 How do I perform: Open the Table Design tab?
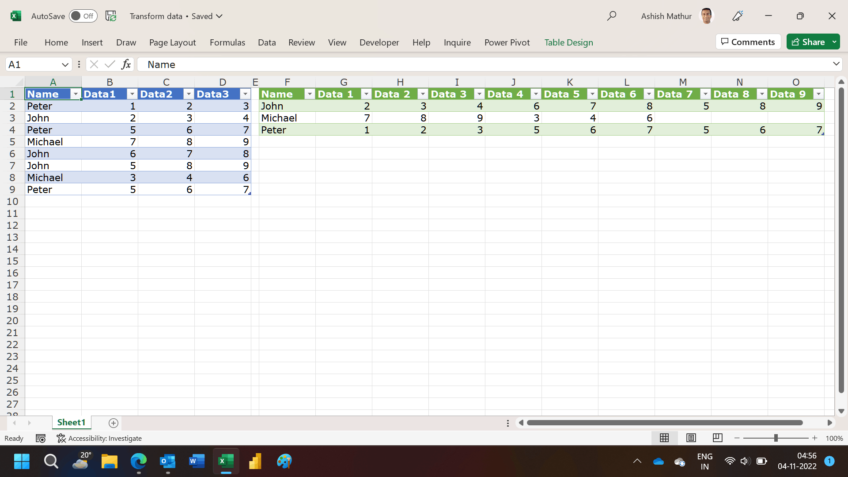(x=568, y=42)
